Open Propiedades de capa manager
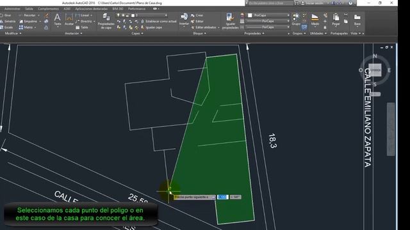 click(x=106, y=21)
